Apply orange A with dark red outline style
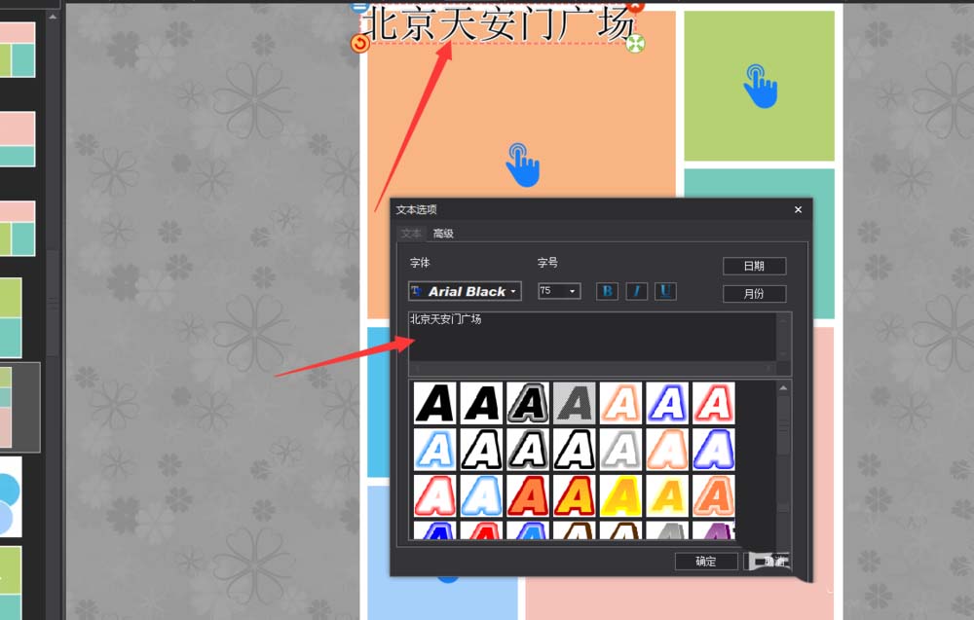Screen dimensions: 974x620 click(527, 495)
